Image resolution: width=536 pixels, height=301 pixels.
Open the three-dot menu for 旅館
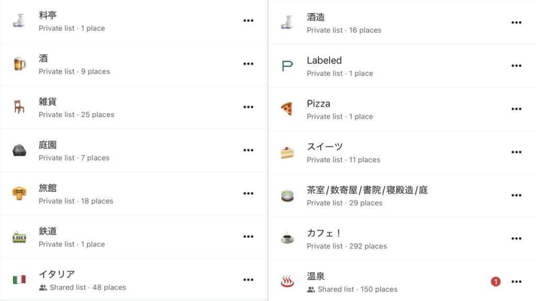click(248, 193)
